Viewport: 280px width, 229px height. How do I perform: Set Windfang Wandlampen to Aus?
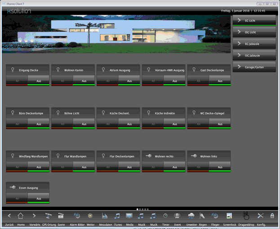coord(38,167)
